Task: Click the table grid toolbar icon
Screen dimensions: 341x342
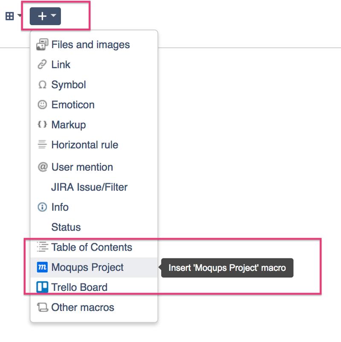Action: [x=9, y=16]
